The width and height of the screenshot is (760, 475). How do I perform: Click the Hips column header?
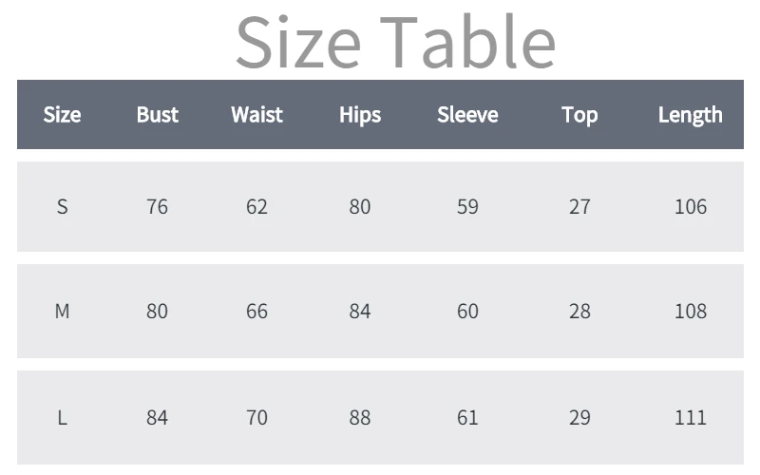(x=360, y=115)
